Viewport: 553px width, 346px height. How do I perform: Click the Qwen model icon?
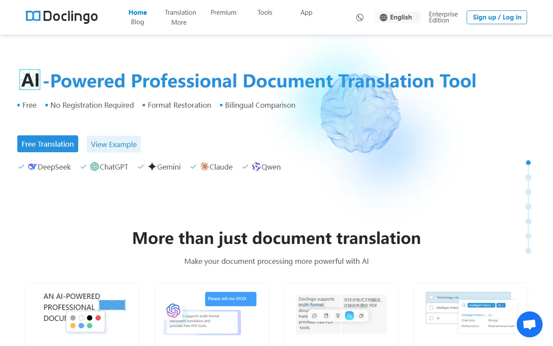[x=256, y=167]
